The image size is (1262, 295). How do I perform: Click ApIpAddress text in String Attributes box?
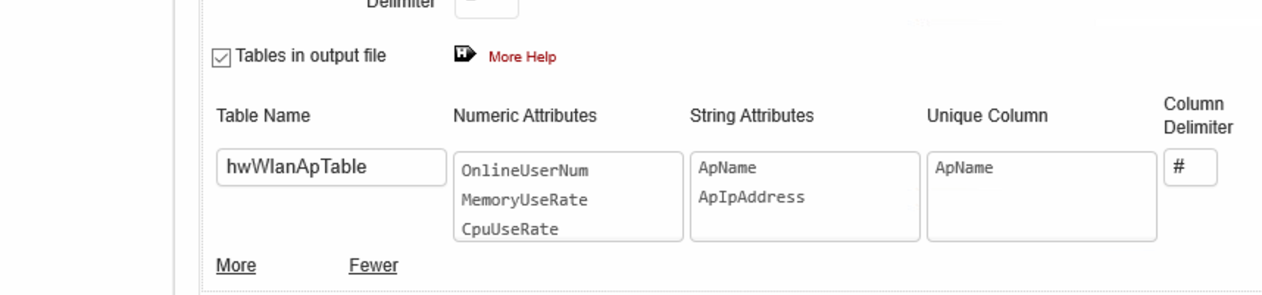pyautogui.click(x=752, y=197)
